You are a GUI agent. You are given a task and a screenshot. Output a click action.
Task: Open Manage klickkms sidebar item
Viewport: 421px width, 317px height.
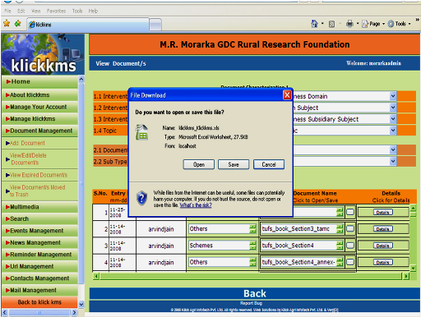(39, 119)
